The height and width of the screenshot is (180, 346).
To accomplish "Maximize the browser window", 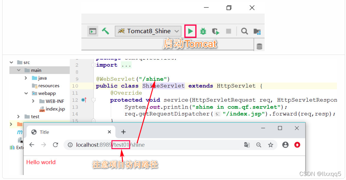I will click(x=280, y=128).
